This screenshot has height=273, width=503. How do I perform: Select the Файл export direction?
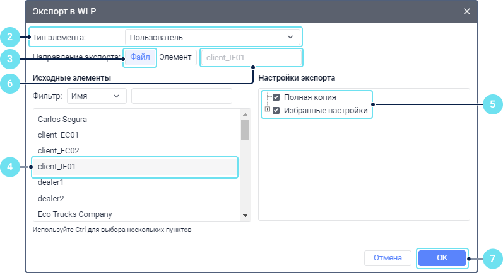140,57
